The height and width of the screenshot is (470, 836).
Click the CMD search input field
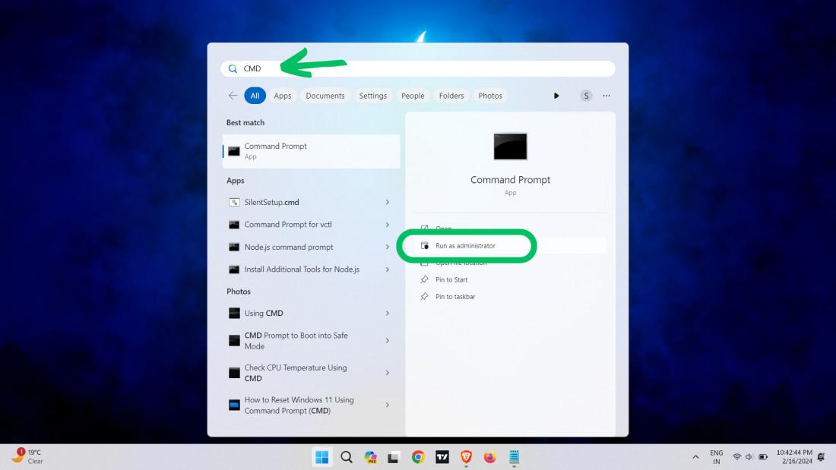click(417, 68)
